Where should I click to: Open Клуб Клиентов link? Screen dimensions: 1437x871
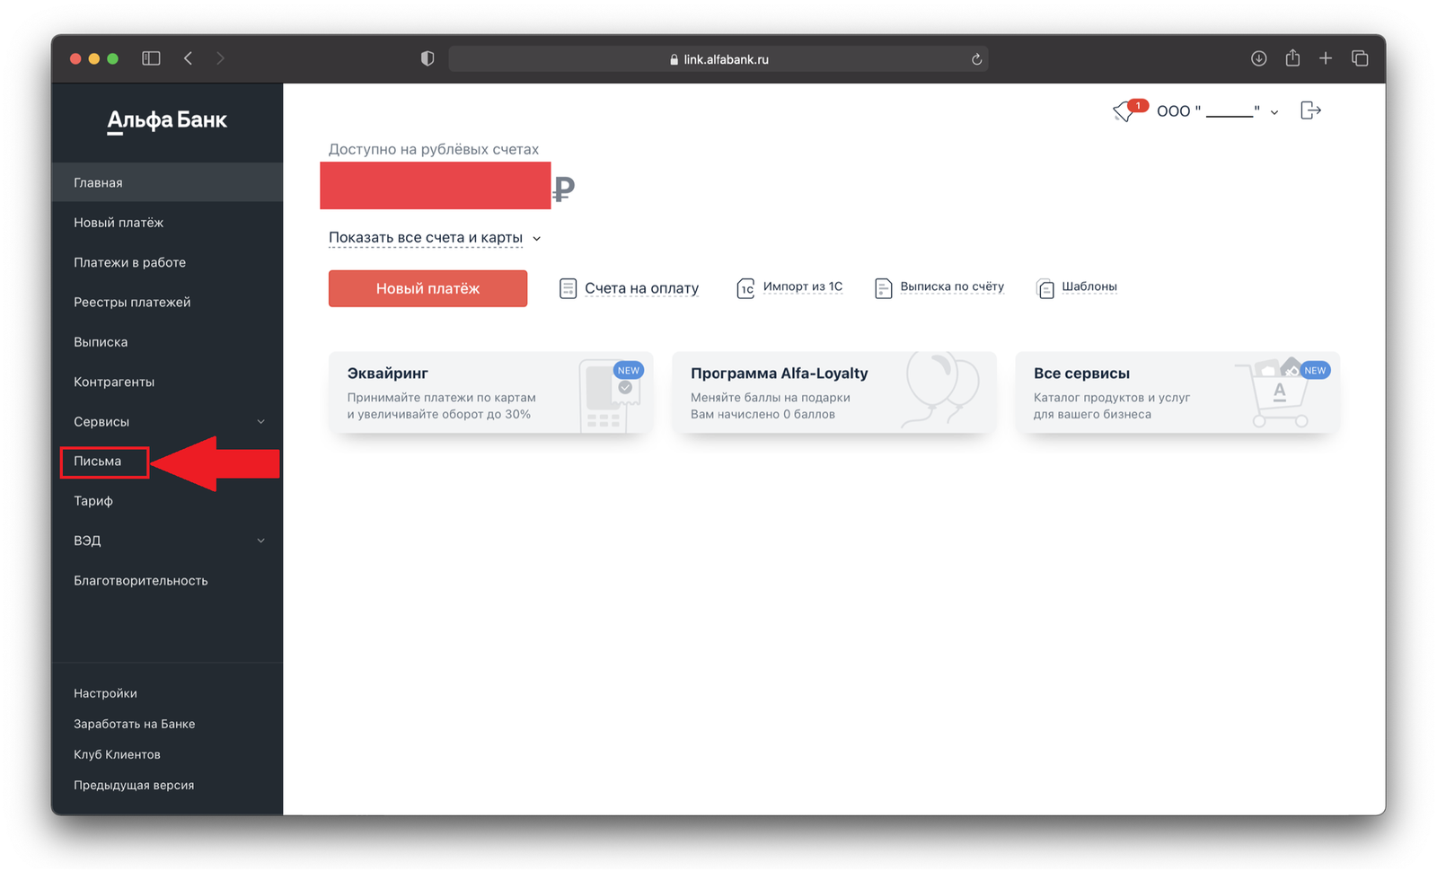click(x=117, y=754)
